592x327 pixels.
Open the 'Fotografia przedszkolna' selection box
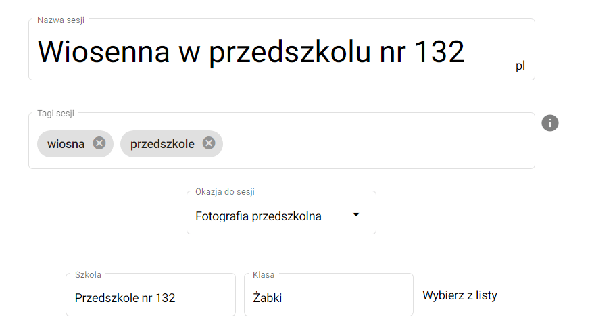270,216
